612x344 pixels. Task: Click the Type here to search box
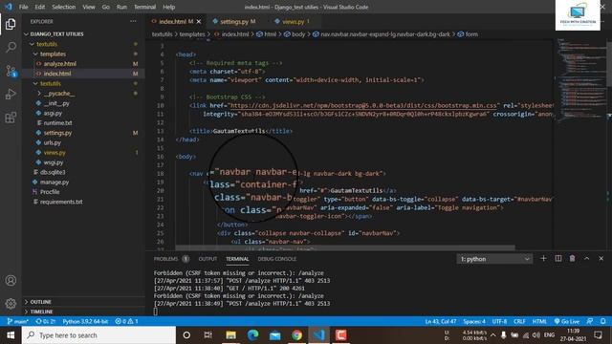98,335
